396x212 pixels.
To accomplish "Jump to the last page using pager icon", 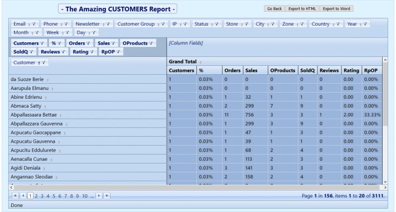I will (107, 196).
